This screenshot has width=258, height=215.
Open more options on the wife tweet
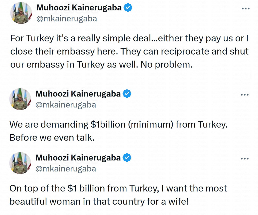coord(244,159)
